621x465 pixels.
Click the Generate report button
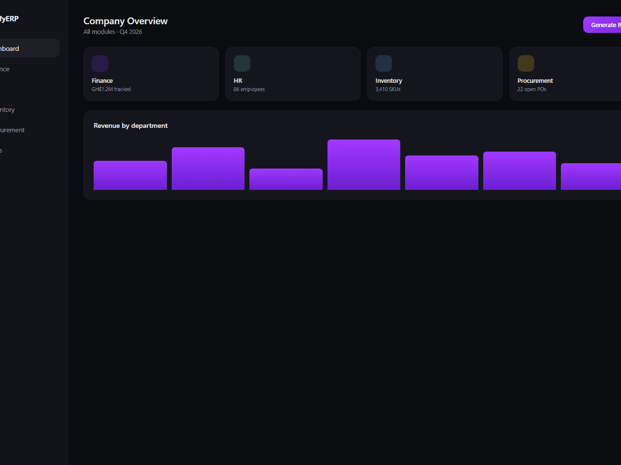click(602, 25)
